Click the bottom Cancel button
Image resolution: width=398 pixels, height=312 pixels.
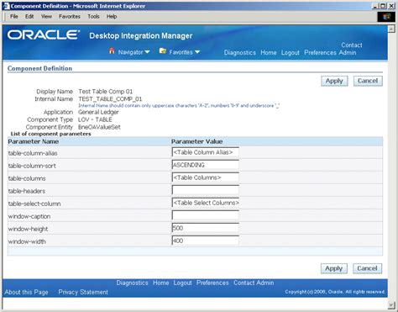tap(367, 268)
